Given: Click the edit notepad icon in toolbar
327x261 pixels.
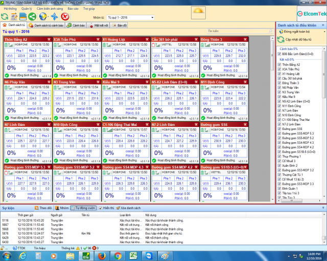Looking at the screenshot, I should [x=14, y=17].
